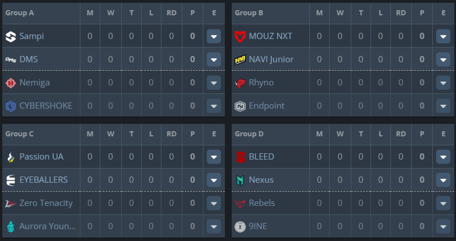The width and height of the screenshot is (456, 241).
Task: Click the MOUZ NXT heart logo
Action: 240,36
